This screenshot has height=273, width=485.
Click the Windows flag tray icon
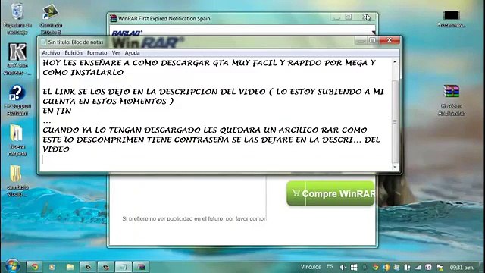pos(354,267)
